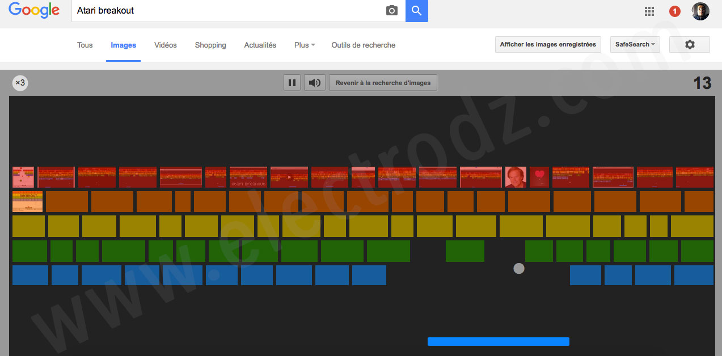Click the grey game ball

click(x=519, y=268)
